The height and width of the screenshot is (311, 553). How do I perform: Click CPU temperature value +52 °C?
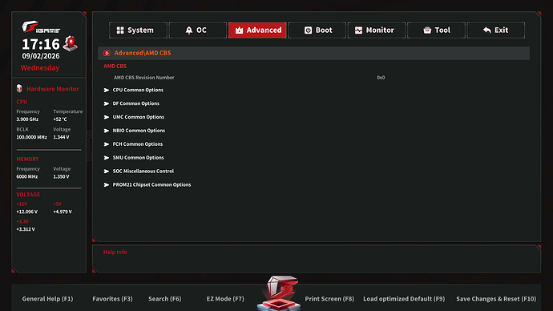[x=60, y=119]
